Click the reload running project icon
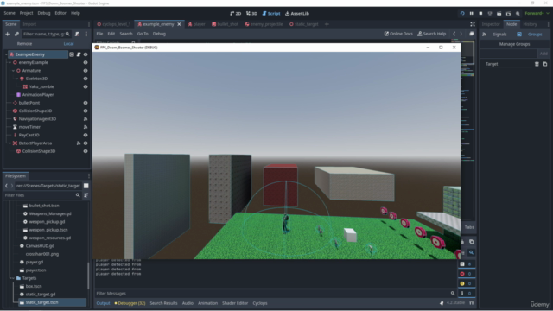Image resolution: width=553 pixels, height=311 pixels. pos(462,14)
